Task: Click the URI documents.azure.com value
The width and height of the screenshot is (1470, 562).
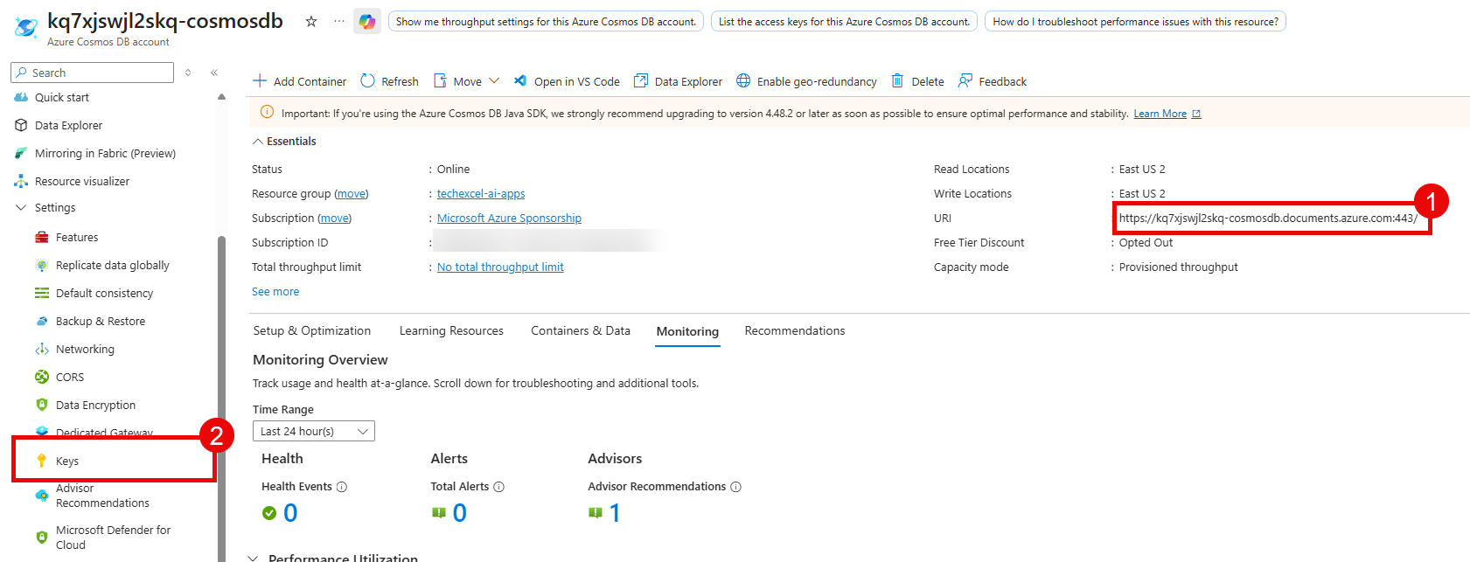Action: [1268, 218]
